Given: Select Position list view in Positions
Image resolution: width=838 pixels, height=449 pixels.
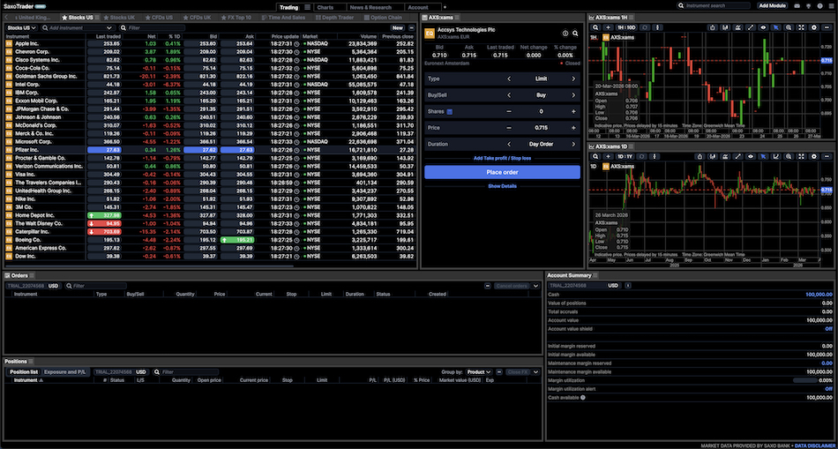Looking at the screenshot, I should [24, 371].
